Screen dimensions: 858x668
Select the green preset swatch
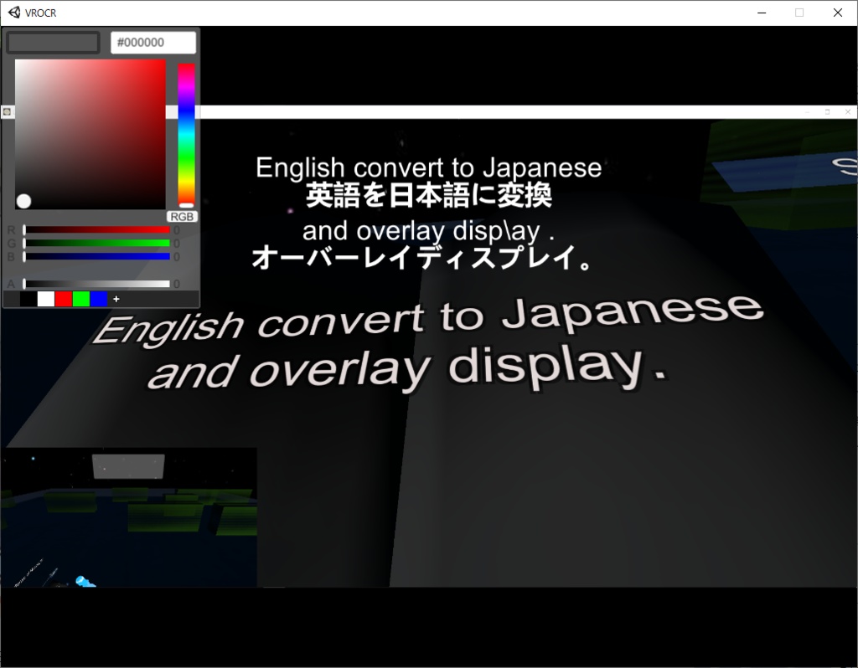(81, 299)
